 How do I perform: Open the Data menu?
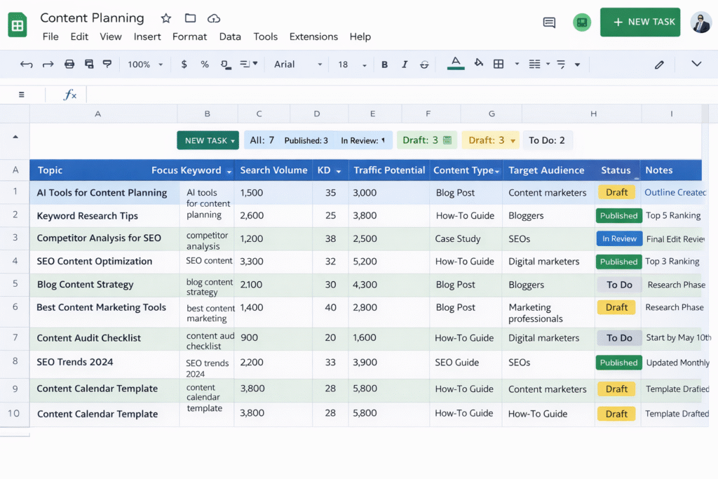[x=230, y=36]
